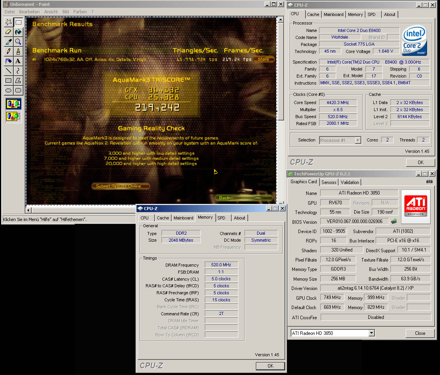Switch to About tab in top CPU-Z window
440x375 pixels.
[x=390, y=14]
